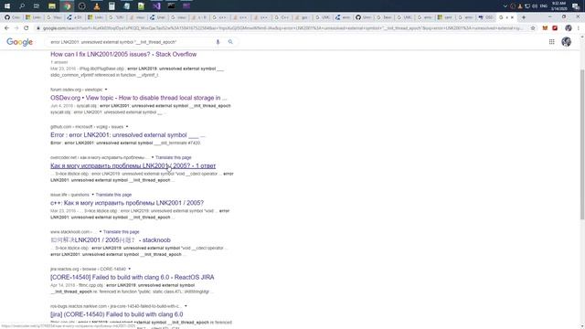Open 'Error : error LNK2001' GitHub result
The width and height of the screenshot is (585, 329).
click(x=128, y=135)
